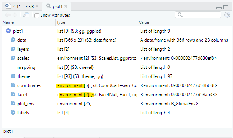Click the show in new window icon
Viewport: 233px width, 138px height.
click(x=26, y=15)
